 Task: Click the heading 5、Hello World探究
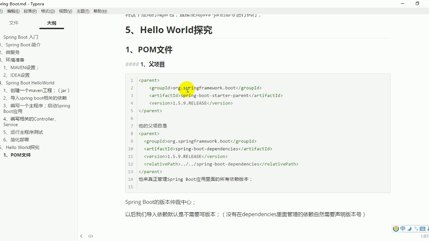click(x=169, y=30)
